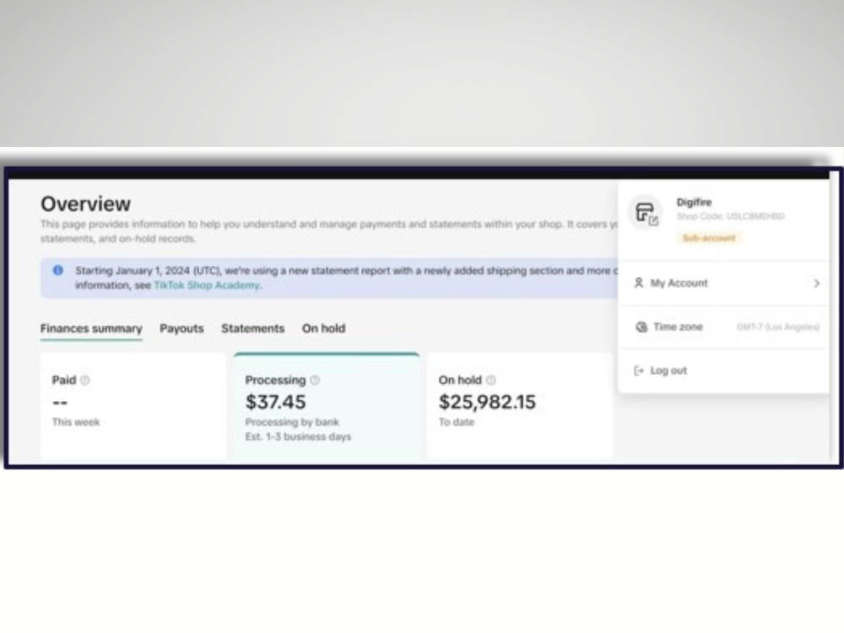Click the My Account person icon

(639, 283)
